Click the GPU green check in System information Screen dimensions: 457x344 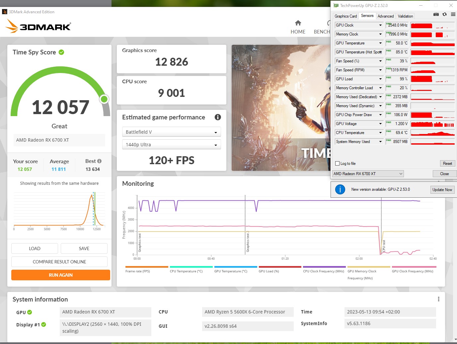[30, 312]
